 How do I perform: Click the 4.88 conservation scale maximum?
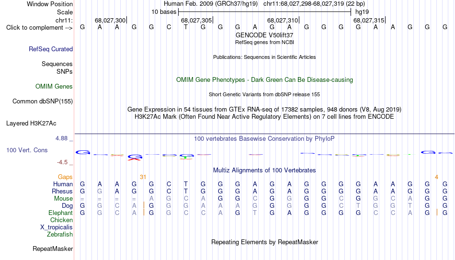[x=61, y=138]
